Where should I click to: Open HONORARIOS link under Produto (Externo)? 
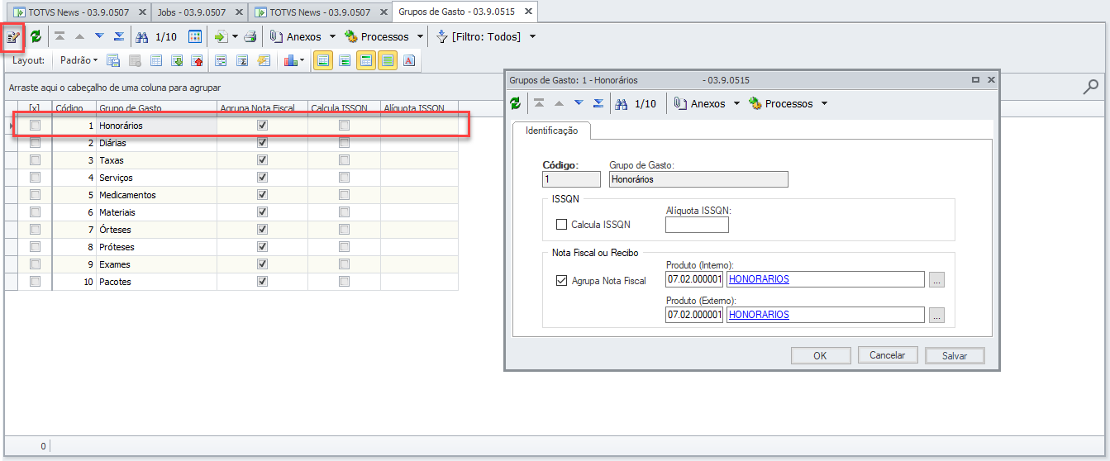point(759,315)
